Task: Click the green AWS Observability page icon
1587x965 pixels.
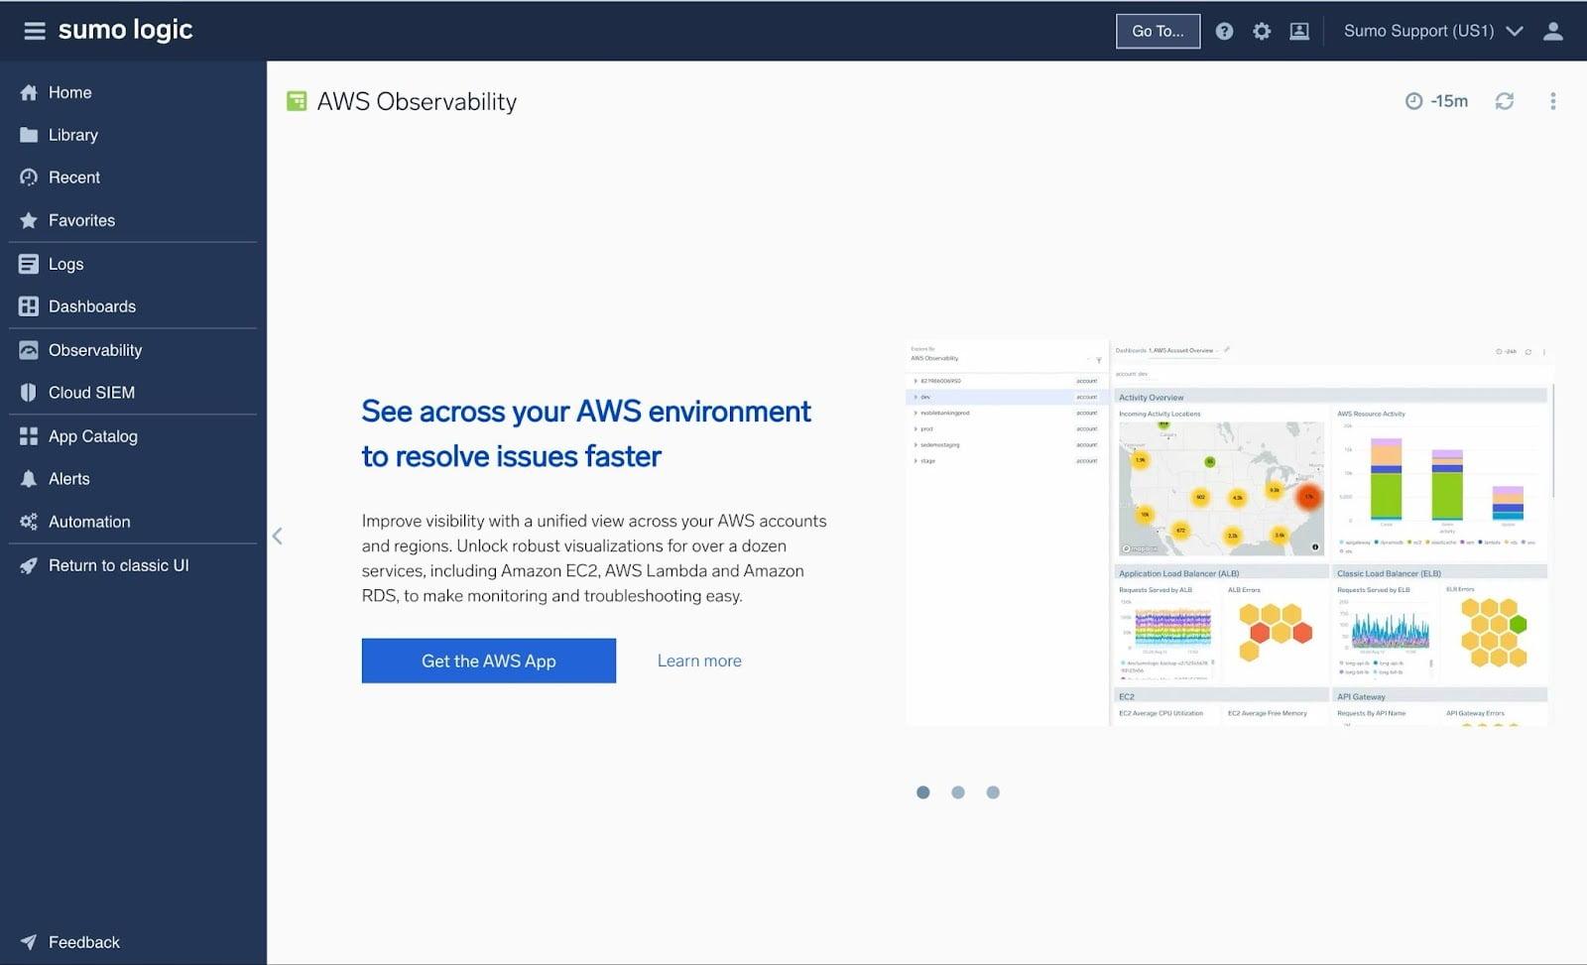Action: (x=296, y=101)
